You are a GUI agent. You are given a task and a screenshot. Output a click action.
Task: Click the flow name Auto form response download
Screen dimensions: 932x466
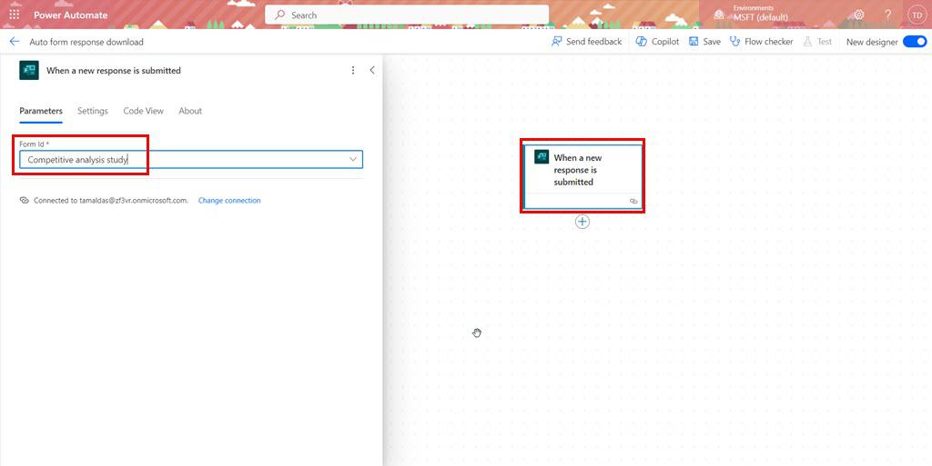tap(86, 42)
